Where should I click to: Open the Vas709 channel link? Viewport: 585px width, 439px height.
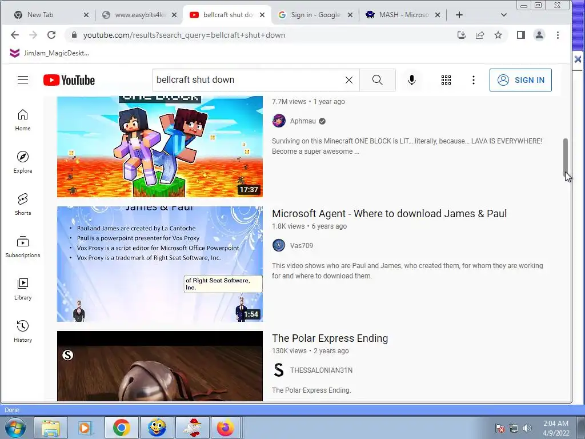point(302,246)
